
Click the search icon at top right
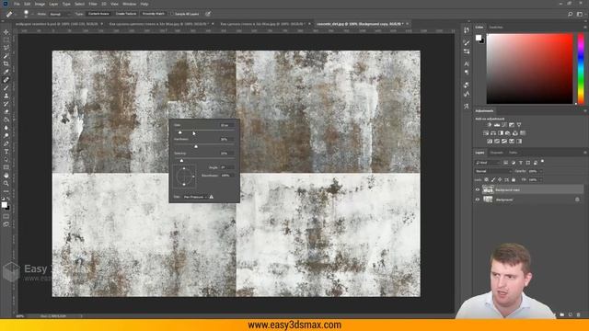571,14
